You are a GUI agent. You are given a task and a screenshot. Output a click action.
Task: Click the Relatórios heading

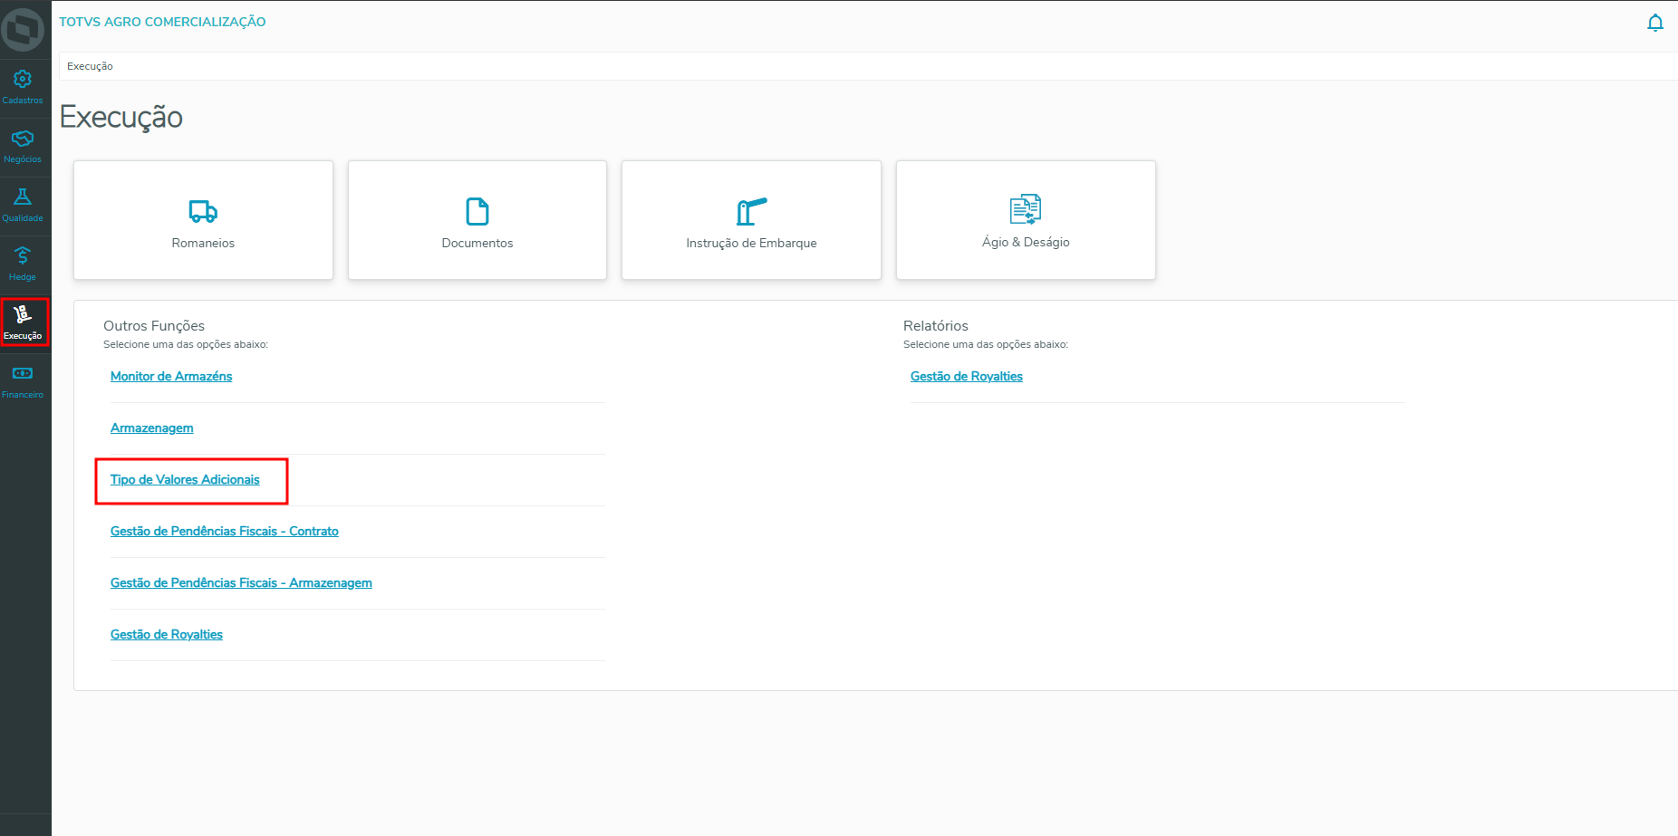point(936,325)
